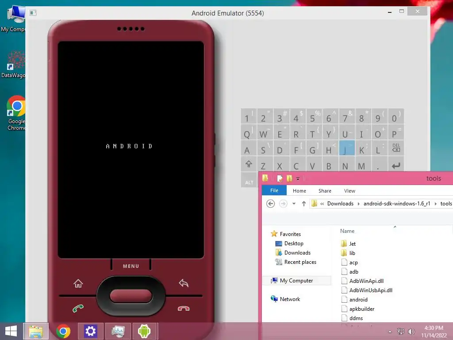
Task: Click the 5 key on emulator keyboard
Action: [x=315, y=116]
